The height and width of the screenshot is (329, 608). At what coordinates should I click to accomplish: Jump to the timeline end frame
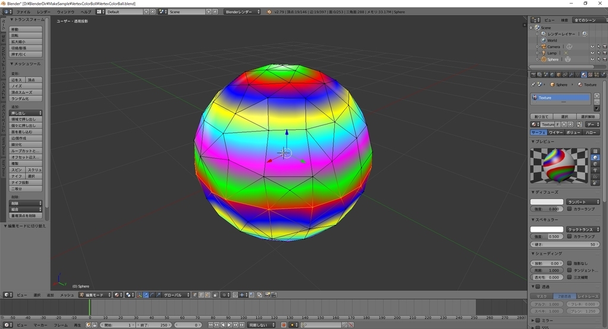coord(242,325)
